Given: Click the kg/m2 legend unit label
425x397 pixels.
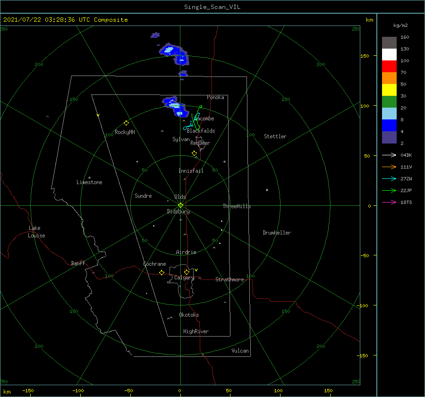Looking at the screenshot, I should [x=400, y=25].
